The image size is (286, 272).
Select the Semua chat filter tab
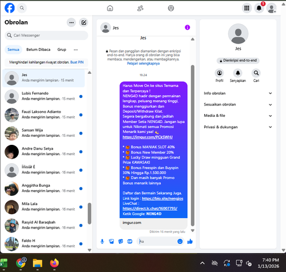click(x=13, y=50)
